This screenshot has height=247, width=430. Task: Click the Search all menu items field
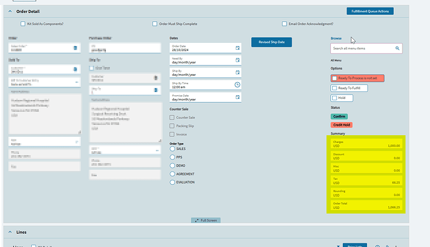click(x=366, y=49)
